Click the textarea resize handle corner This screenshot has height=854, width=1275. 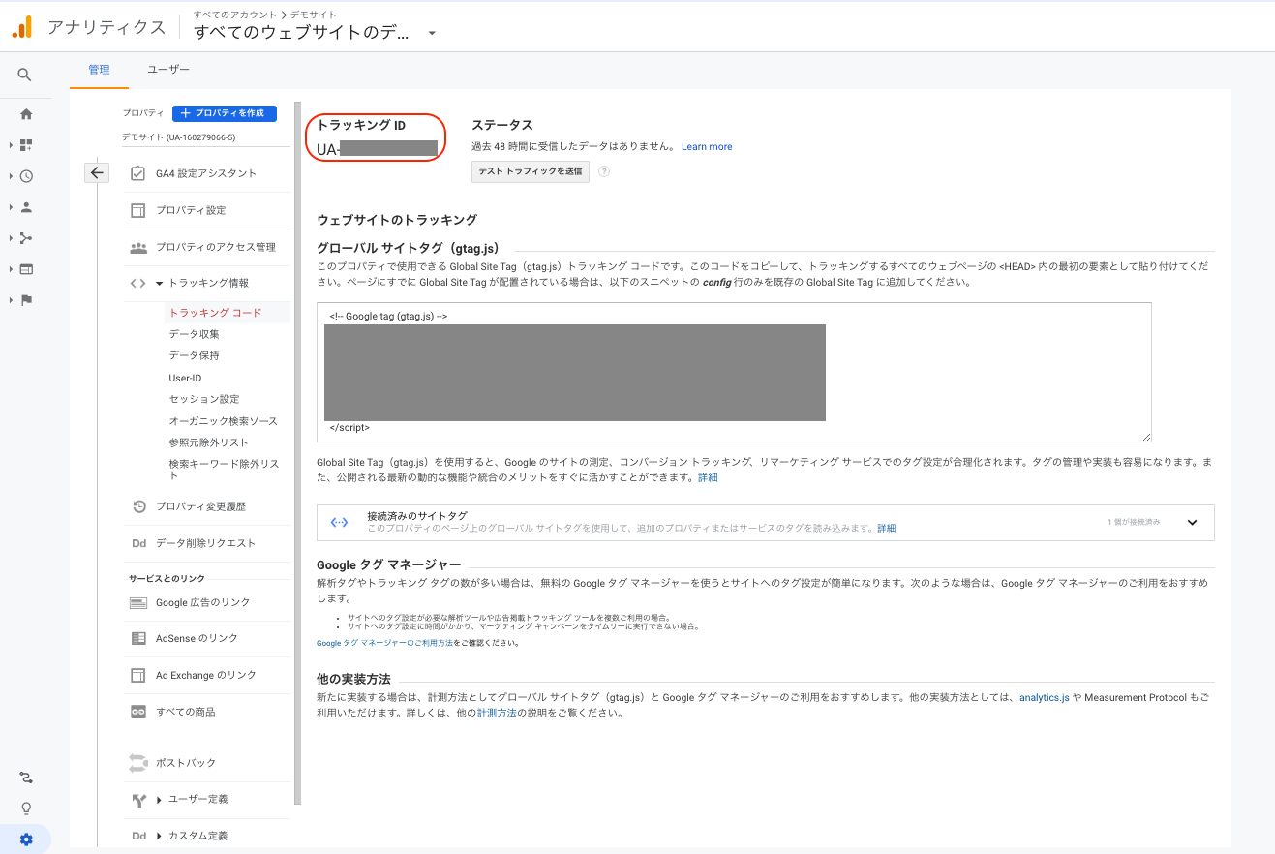tap(1146, 437)
